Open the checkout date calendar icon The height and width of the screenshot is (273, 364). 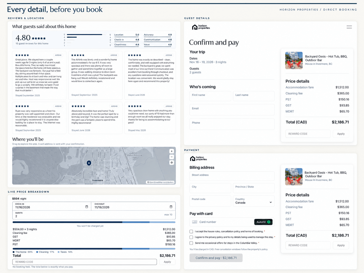(x=171, y=207)
